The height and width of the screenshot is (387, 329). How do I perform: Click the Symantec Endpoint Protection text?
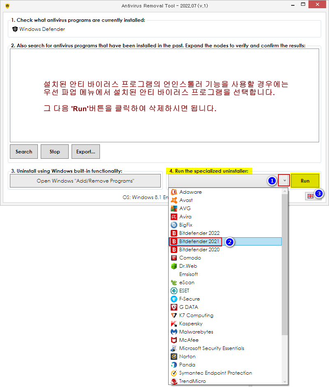215,373
